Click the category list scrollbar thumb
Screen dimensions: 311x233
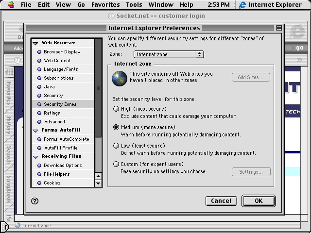pos(98,88)
